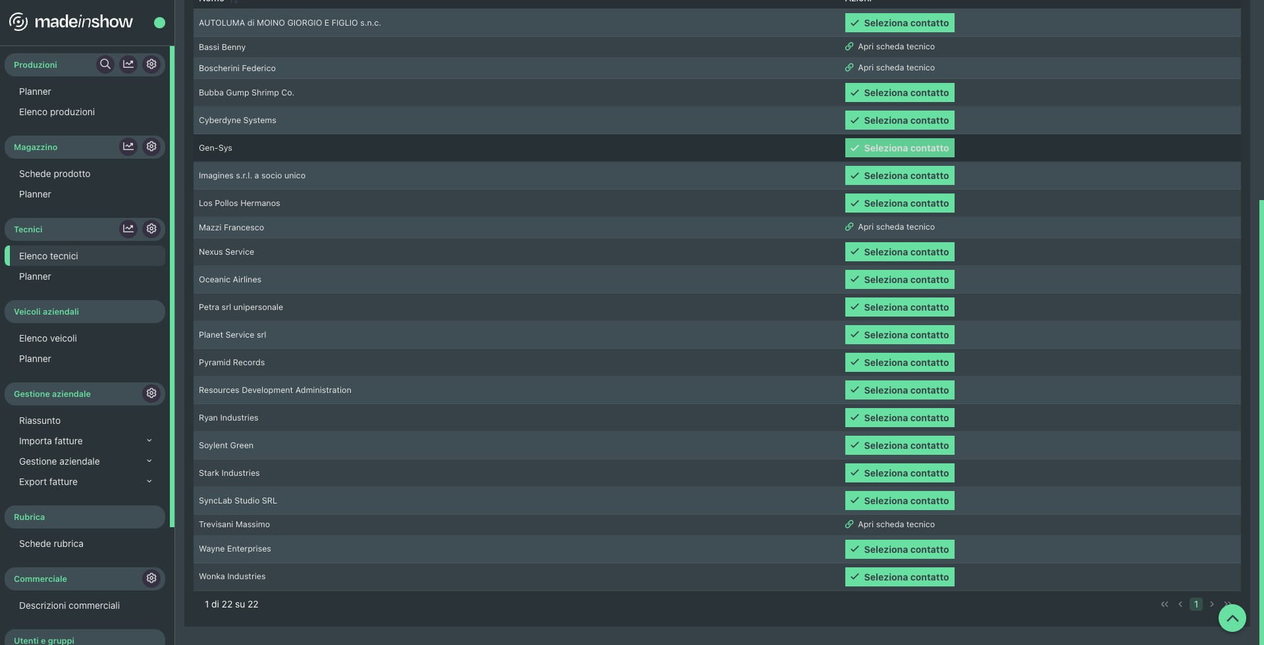This screenshot has height=645, width=1264.
Task: Open Tecnici settings gear icon
Action: (151, 229)
